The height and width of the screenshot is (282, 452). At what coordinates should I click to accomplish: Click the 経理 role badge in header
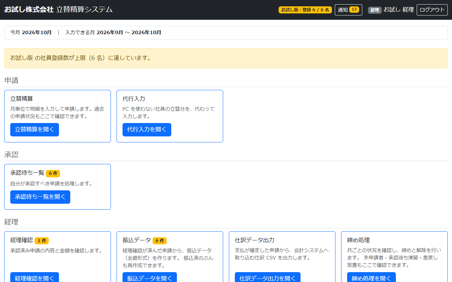tap(375, 10)
